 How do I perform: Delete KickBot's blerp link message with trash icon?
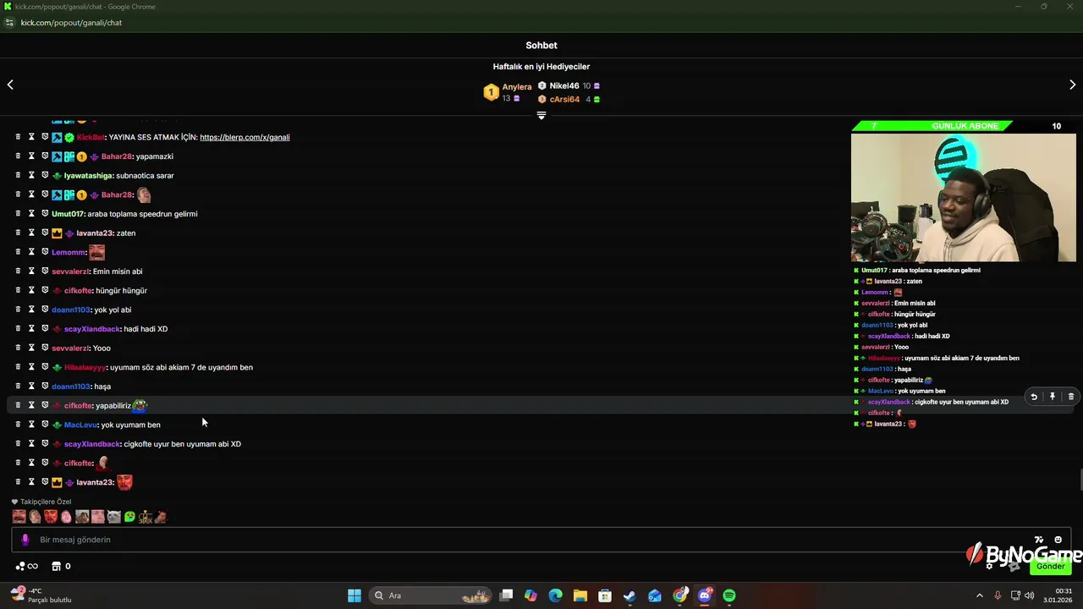coord(18,137)
